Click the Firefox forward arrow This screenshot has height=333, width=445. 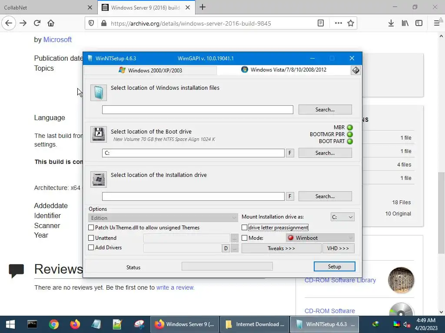(x=23, y=23)
